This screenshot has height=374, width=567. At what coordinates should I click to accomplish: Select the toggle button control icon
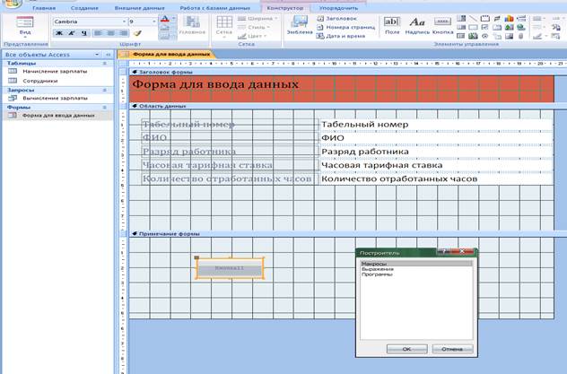pyautogui.click(x=497, y=19)
